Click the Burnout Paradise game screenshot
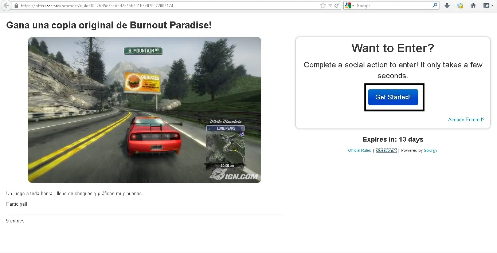The height and width of the screenshot is (253, 497). [145, 110]
